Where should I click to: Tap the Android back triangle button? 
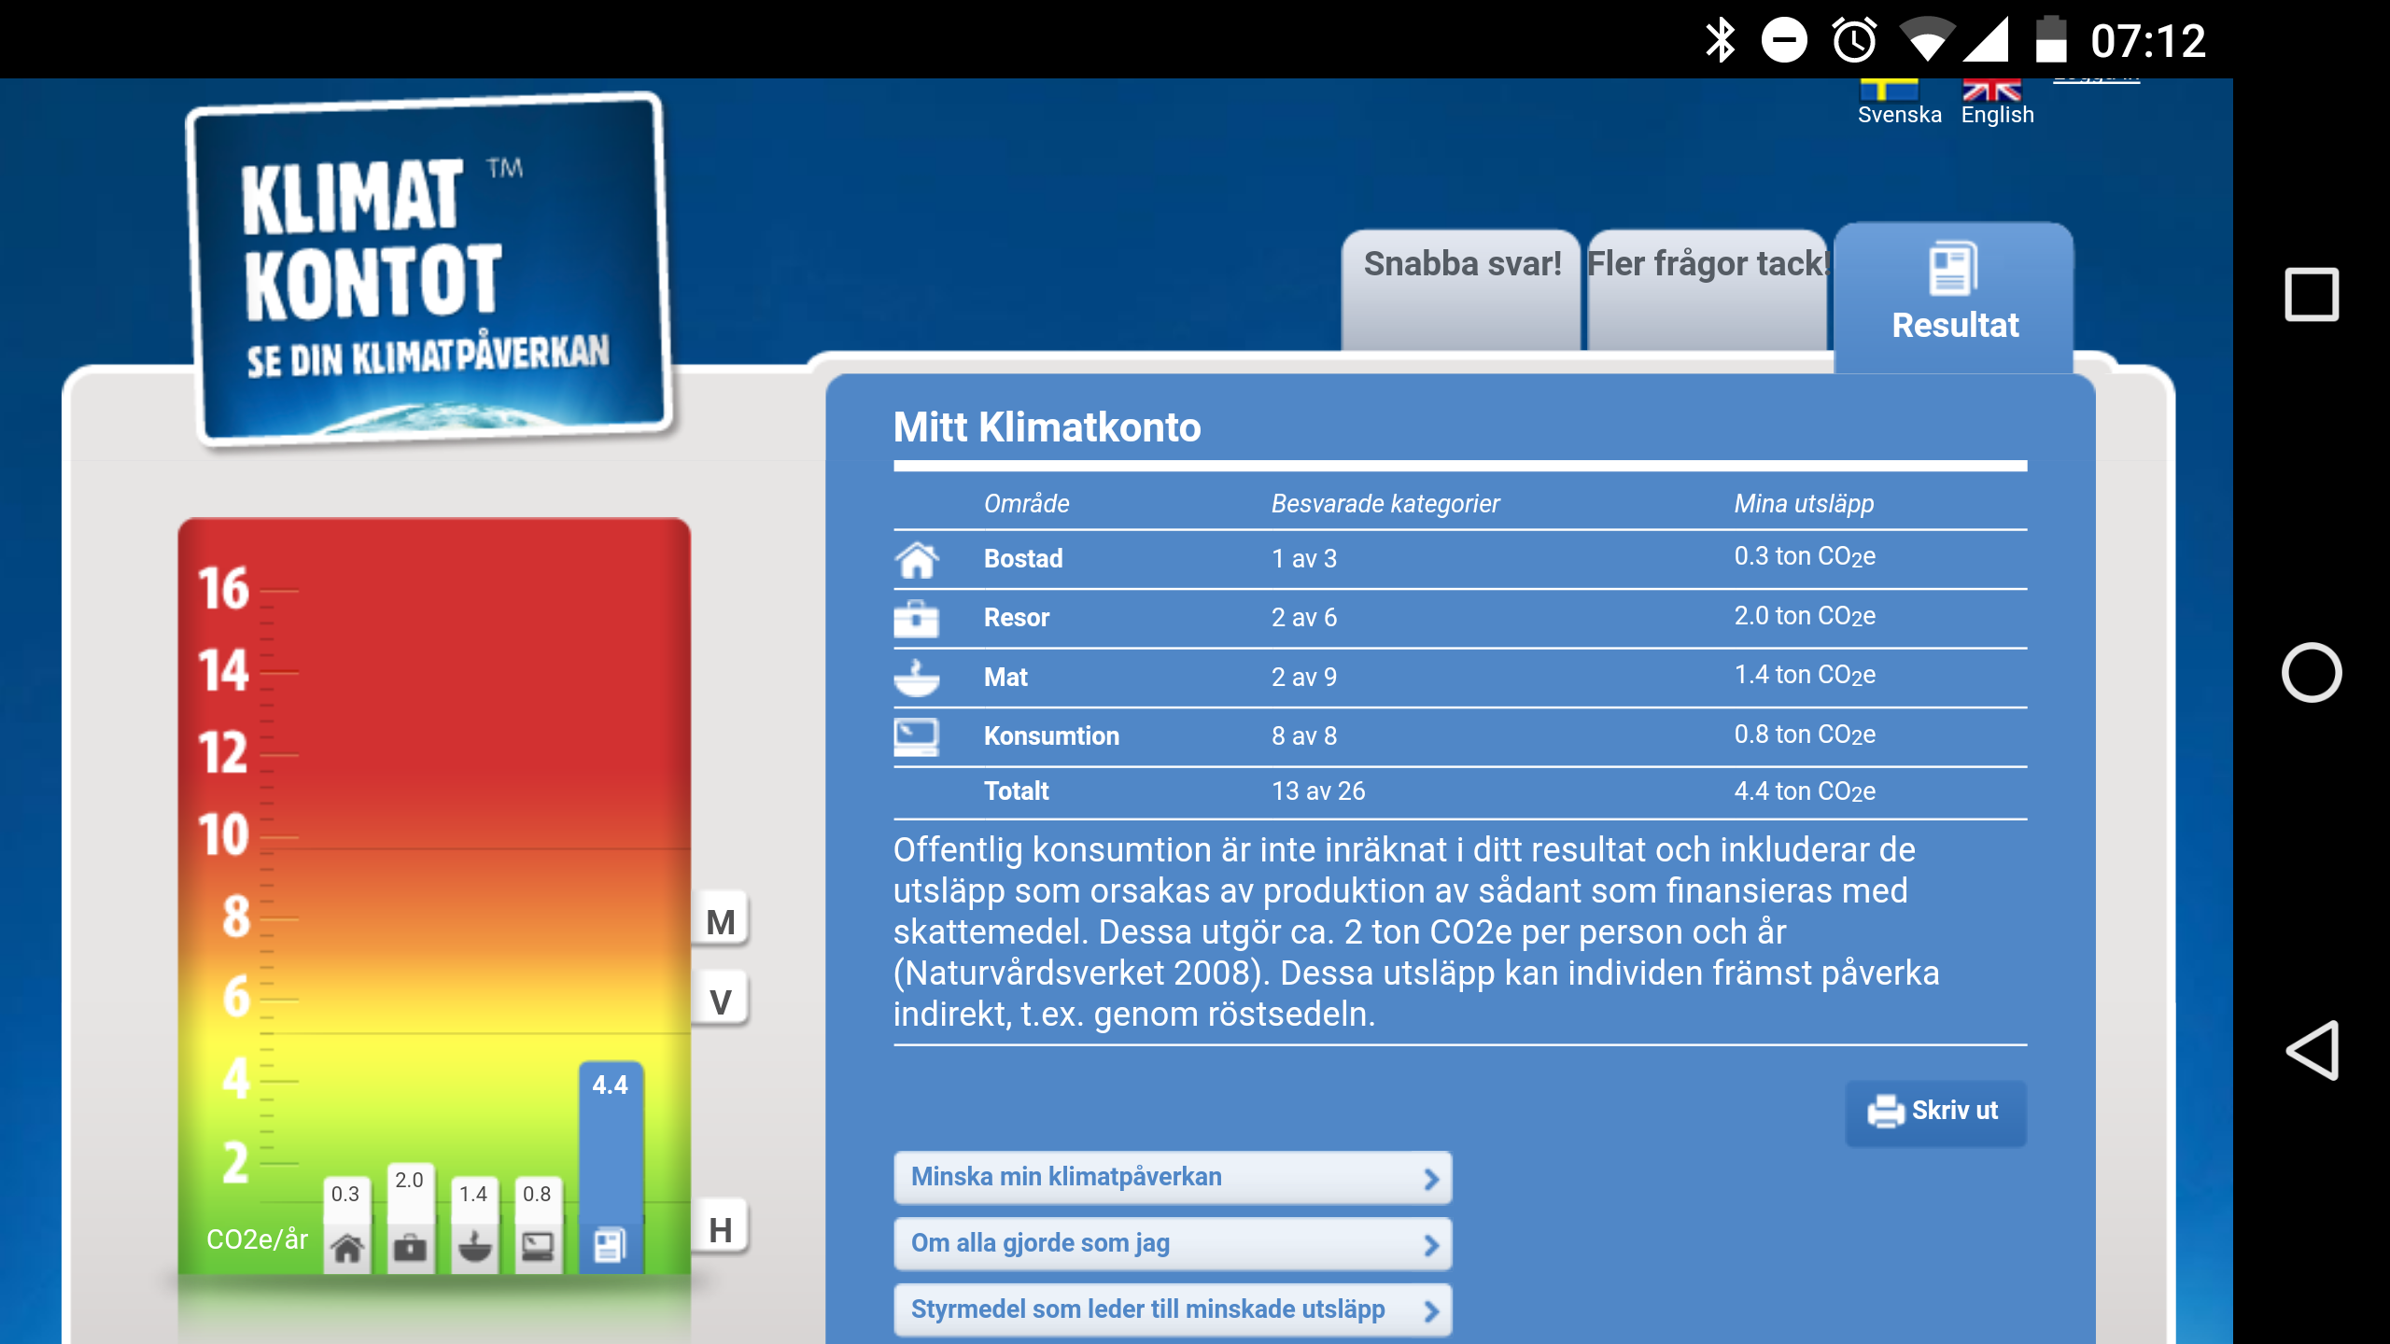2312,1050
